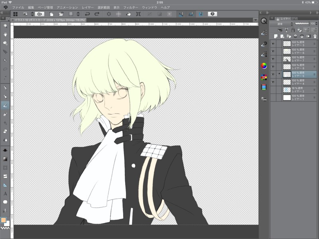
Task: Click the Fill paint bucket command icon
Action: pos(128,14)
